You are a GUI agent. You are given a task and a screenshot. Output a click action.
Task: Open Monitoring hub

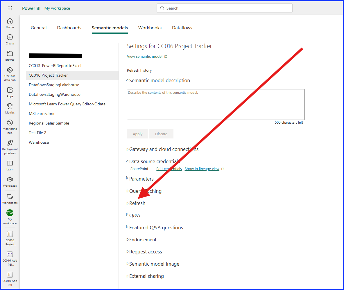click(10, 127)
